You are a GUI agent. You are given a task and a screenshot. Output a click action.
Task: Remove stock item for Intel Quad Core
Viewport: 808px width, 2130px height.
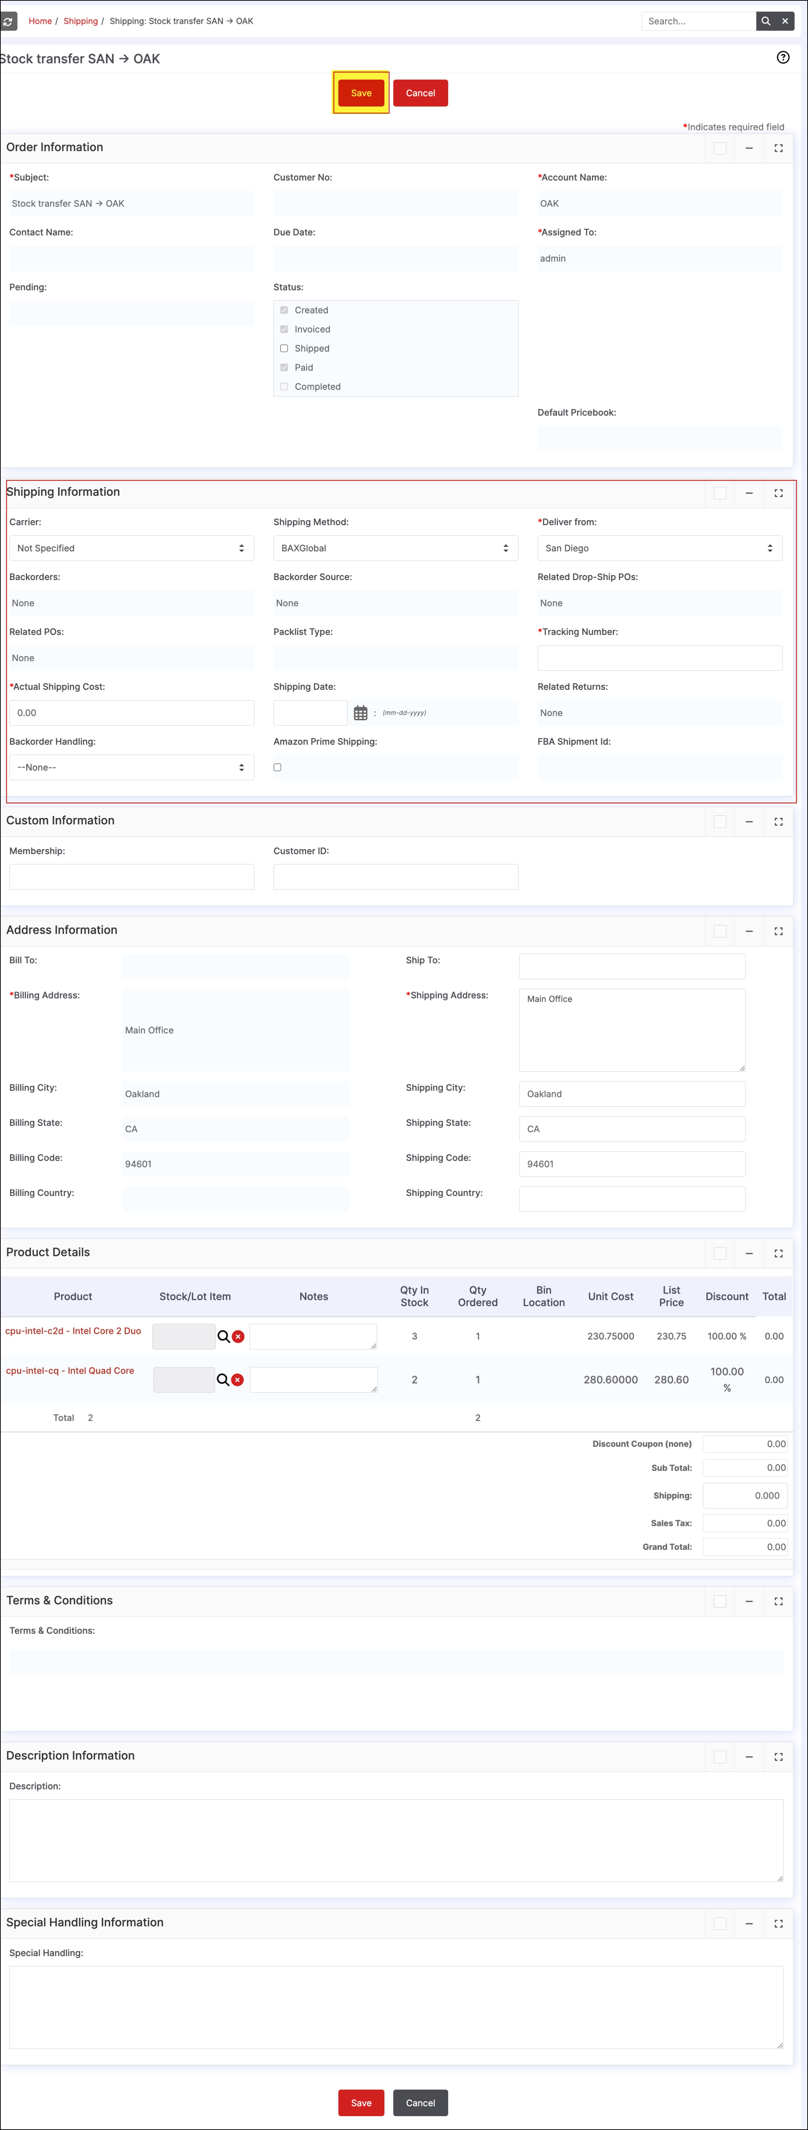pyautogui.click(x=237, y=1380)
